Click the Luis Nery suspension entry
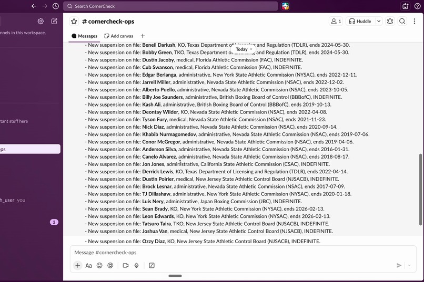 [194, 201]
